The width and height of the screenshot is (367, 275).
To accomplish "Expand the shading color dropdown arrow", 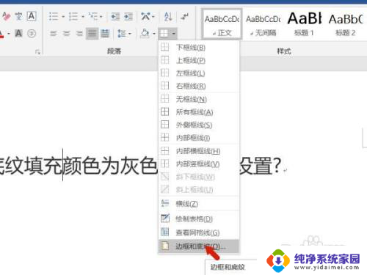I will click(x=154, y=34).
